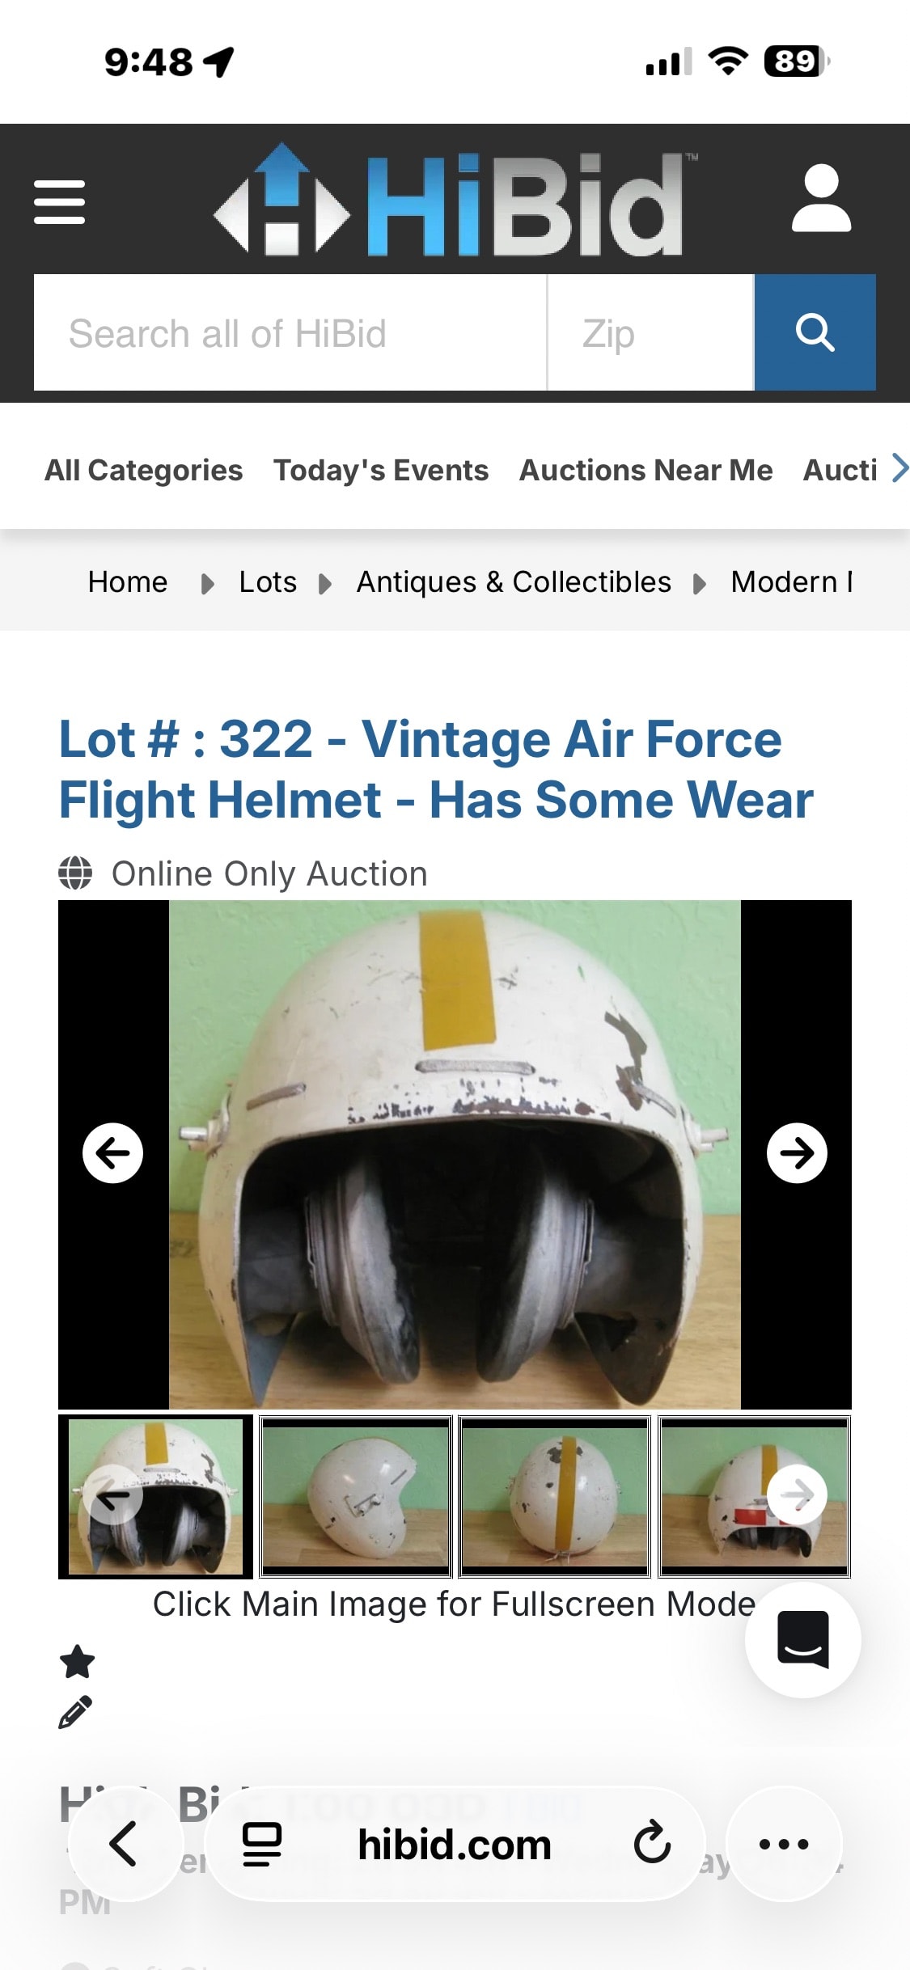Click the Lots breadcrumb link
Viewport: 910px width, 1970px height.
[268, 582]
